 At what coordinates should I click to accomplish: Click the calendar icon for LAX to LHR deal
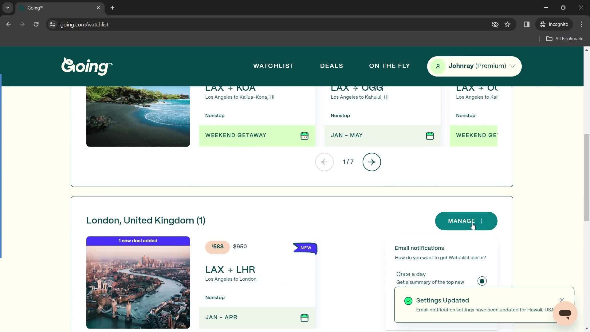click(x=305, y=318)
